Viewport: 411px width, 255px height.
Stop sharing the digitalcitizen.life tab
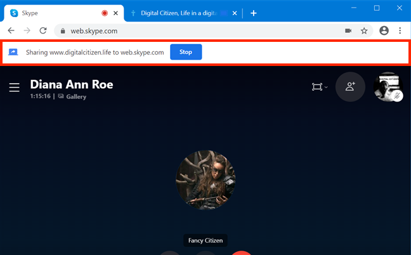click(186, 52)
